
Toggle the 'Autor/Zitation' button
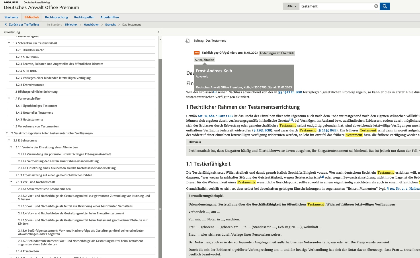(204, 60)
